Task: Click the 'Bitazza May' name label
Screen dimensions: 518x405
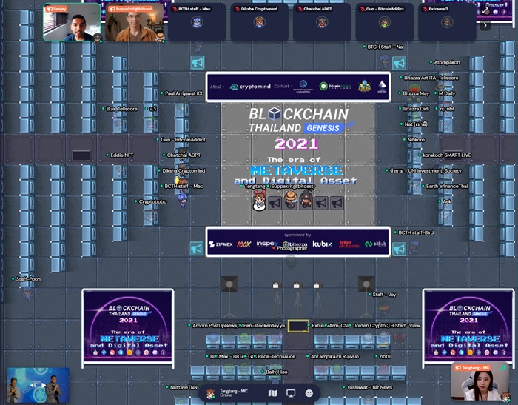Action: 416,93
